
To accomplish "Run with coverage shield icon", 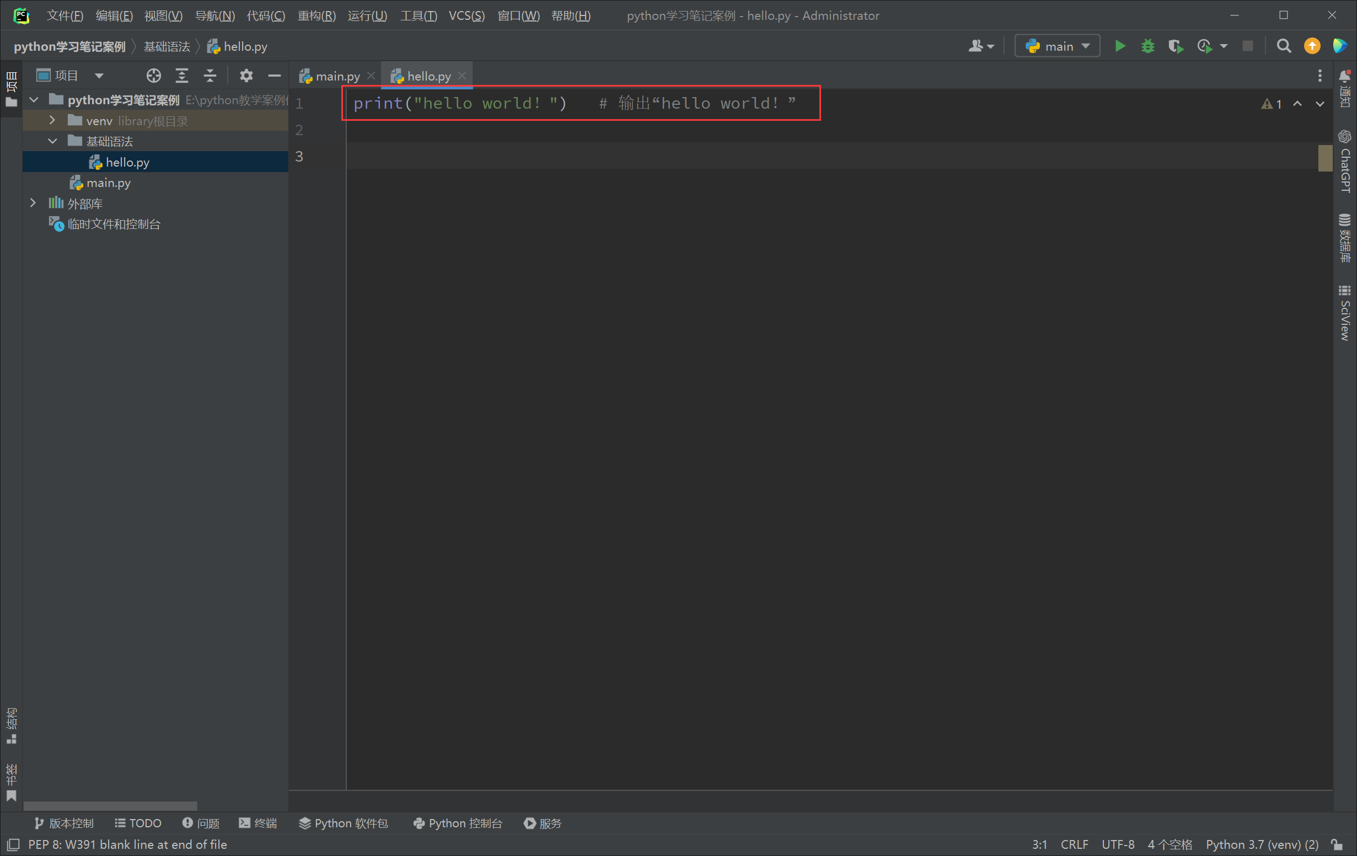I will 1175,46.
